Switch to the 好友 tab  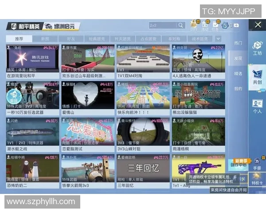point(70,39)
